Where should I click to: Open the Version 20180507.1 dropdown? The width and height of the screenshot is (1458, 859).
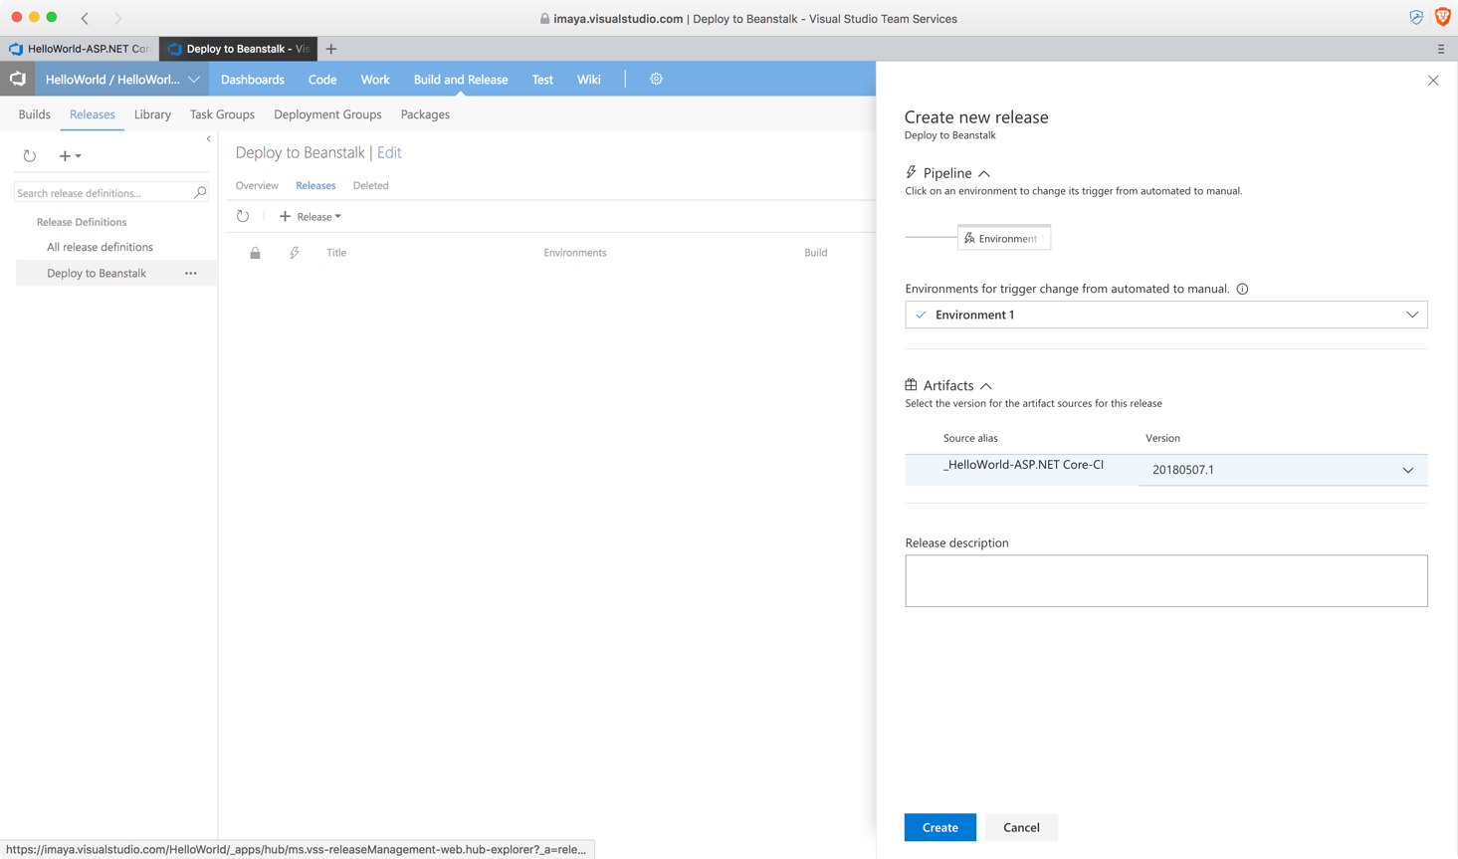1283,470
